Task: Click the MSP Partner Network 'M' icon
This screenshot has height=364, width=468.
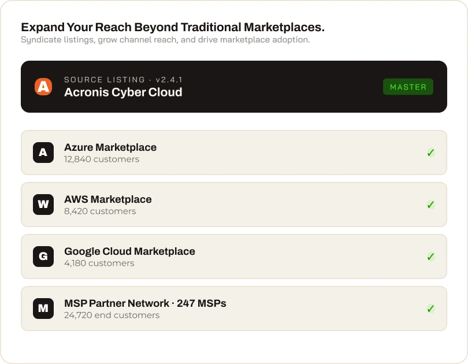Action: 43,308
